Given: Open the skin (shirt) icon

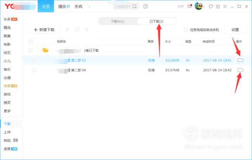Looking at the screenshot, I should 218,7.
